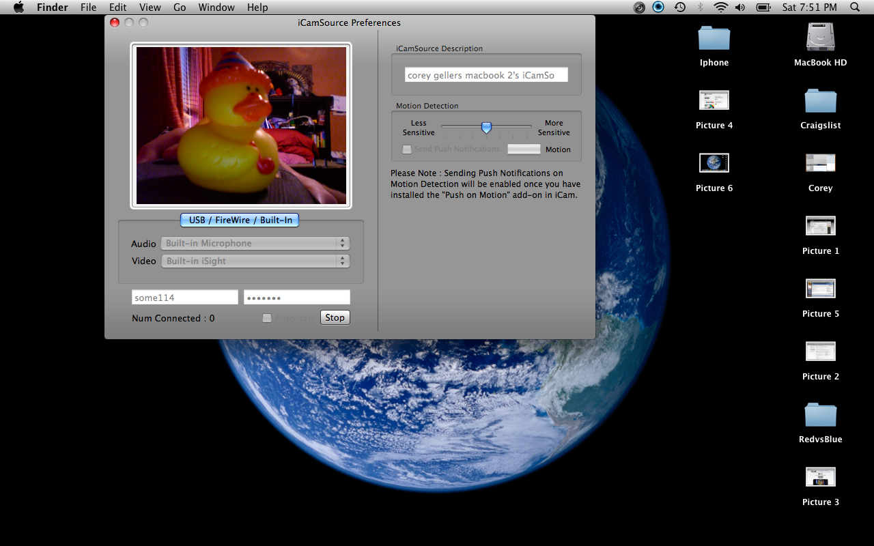Select the Picture 3 desktop file

click(x=821, y=477)
